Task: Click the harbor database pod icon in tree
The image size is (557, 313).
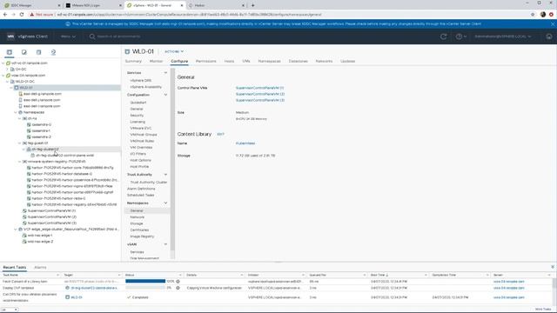Action: (29, 174)
